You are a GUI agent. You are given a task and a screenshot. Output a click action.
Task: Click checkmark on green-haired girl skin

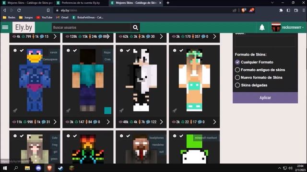tap(181, 50)
